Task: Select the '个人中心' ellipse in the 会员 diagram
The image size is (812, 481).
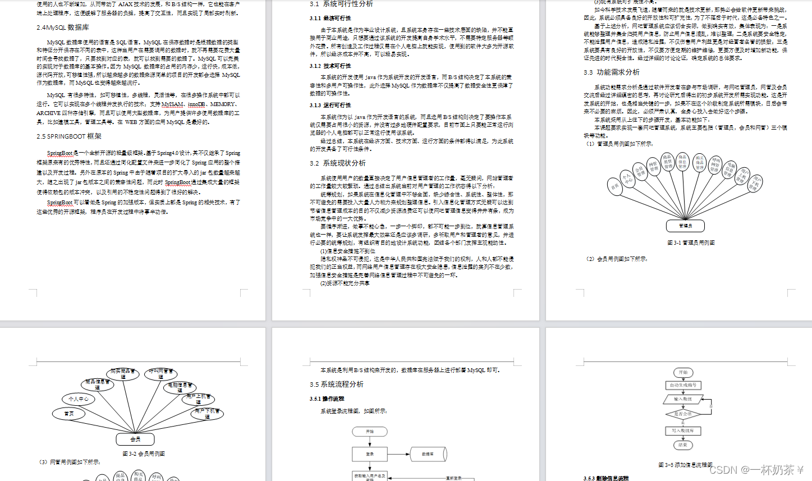Action: (x=79, y=399)
